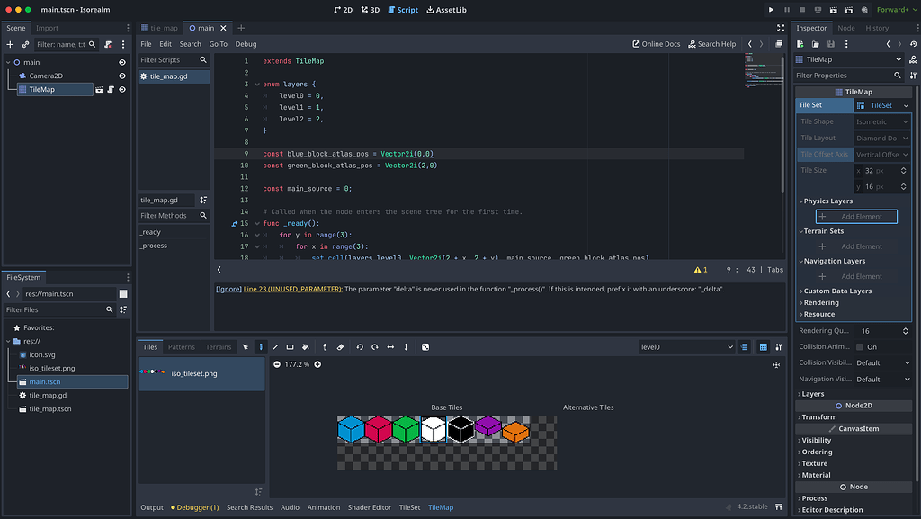Image resolution: width=921 pixels, height=519 pixels.
Task: Open the Debug menu in script editor
Action: tap(246, 43)
